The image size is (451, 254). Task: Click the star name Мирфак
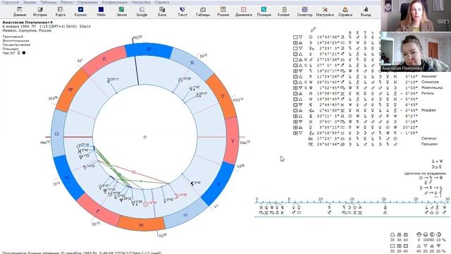428,110
